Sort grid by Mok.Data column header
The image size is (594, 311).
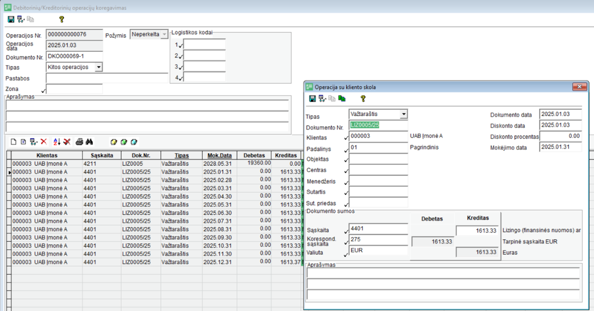point(219,155)
